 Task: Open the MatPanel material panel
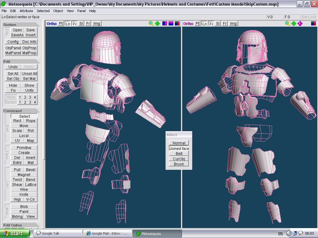click(13, 53)
